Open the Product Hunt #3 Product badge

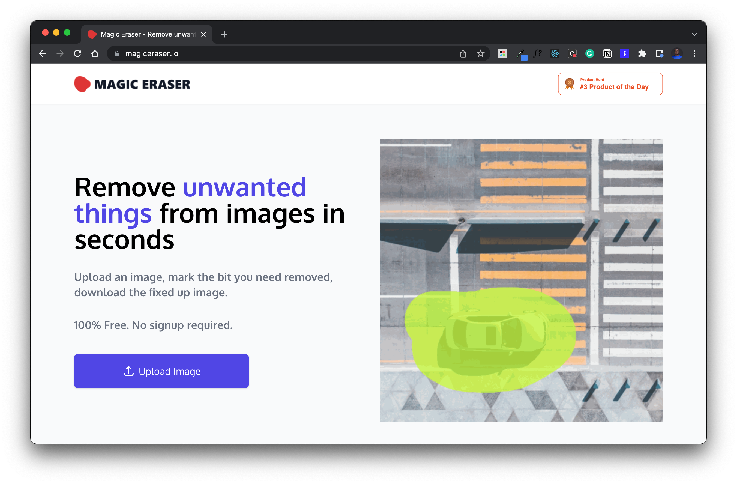(610, 84)
